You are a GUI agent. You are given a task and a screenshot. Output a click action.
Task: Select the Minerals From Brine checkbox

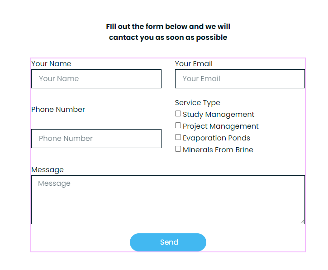pos(178,149)
